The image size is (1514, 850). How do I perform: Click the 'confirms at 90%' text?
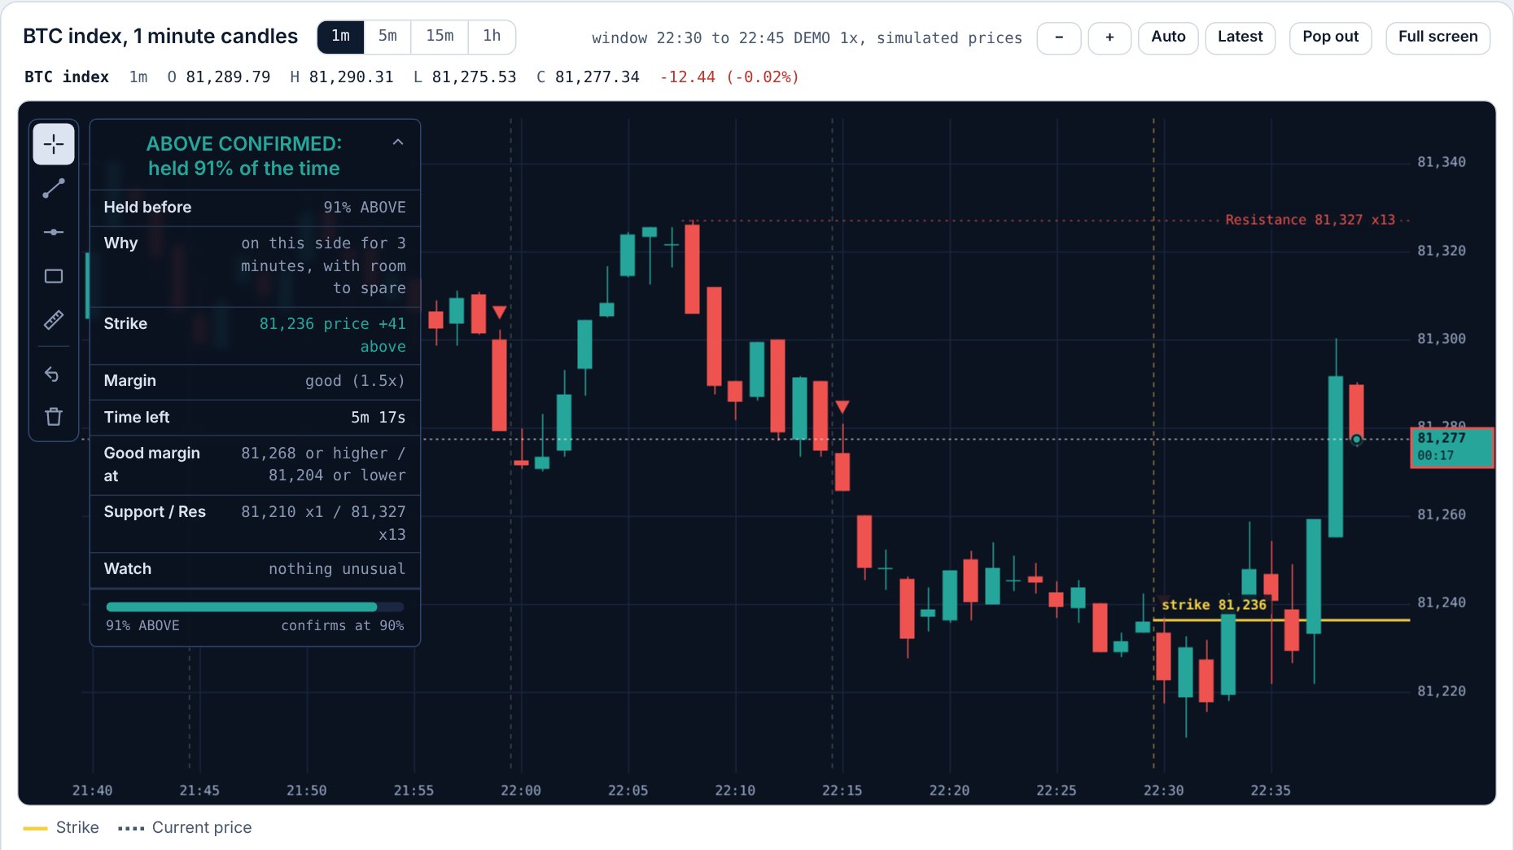(342, 625)
